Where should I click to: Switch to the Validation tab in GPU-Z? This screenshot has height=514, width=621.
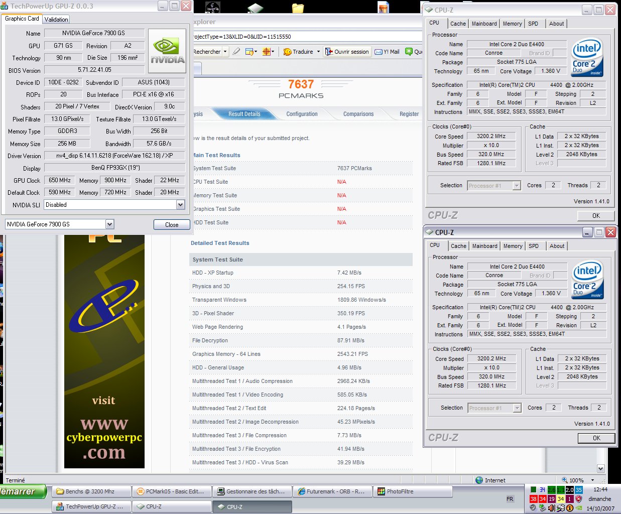click(x=56, y=20)
